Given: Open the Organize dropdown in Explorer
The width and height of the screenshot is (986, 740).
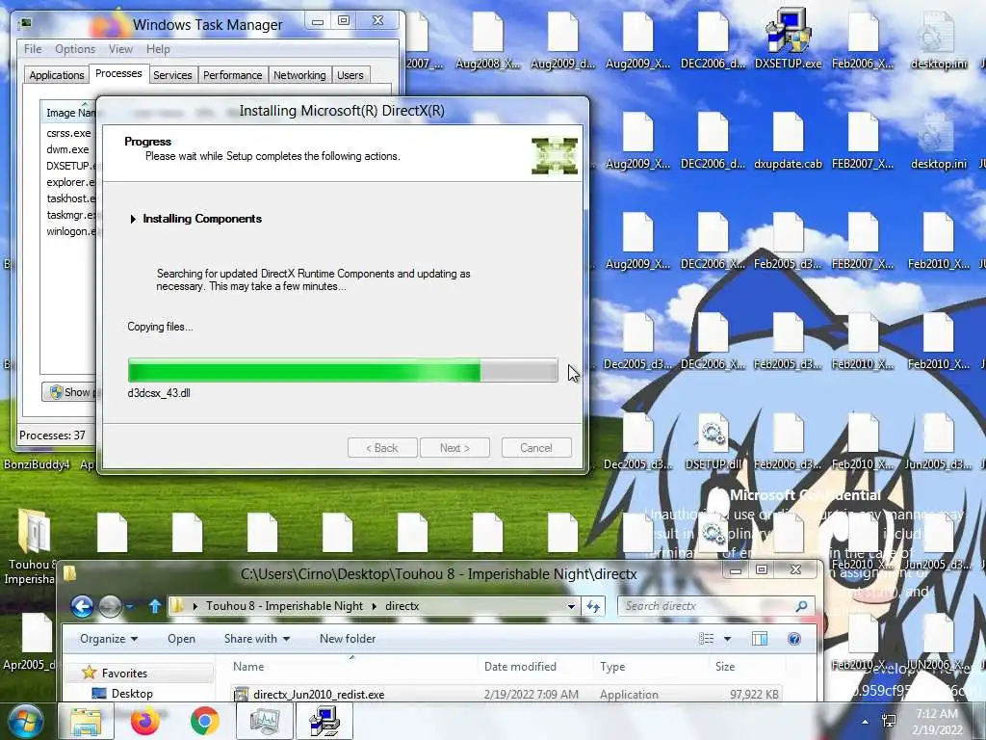Looking at the screenshot, I should (x=108, y=639).
